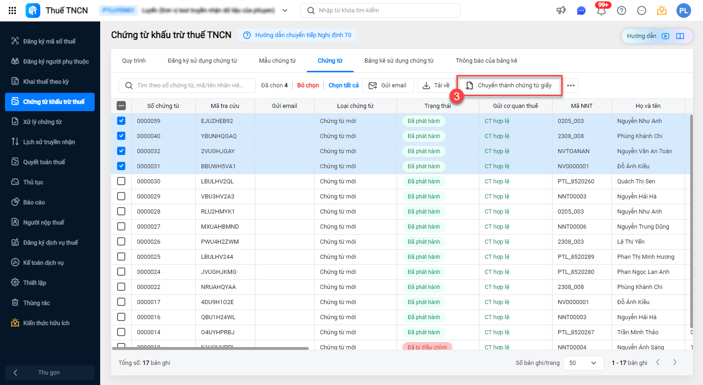The image size is (703, 385).
Task: Click the Trạng thái column header
Action: pos(438,106)
